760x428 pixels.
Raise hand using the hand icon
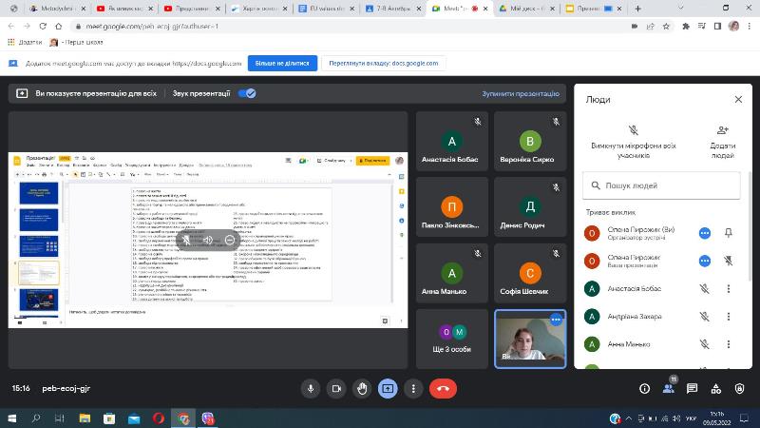point(362,388)
